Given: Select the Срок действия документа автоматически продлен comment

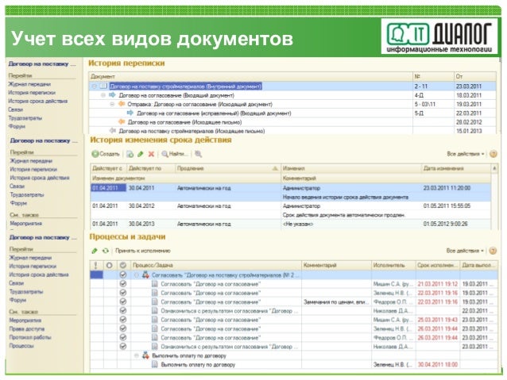Looking at the screenshot, I should coord(344,215).
